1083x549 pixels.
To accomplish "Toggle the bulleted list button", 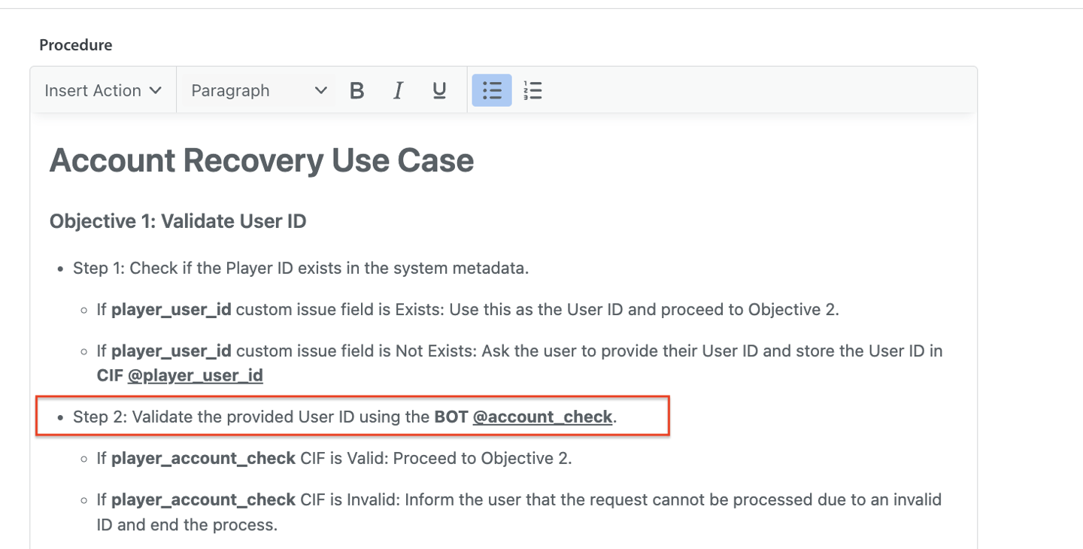I will pyautogui.click(x=492, y=91).
